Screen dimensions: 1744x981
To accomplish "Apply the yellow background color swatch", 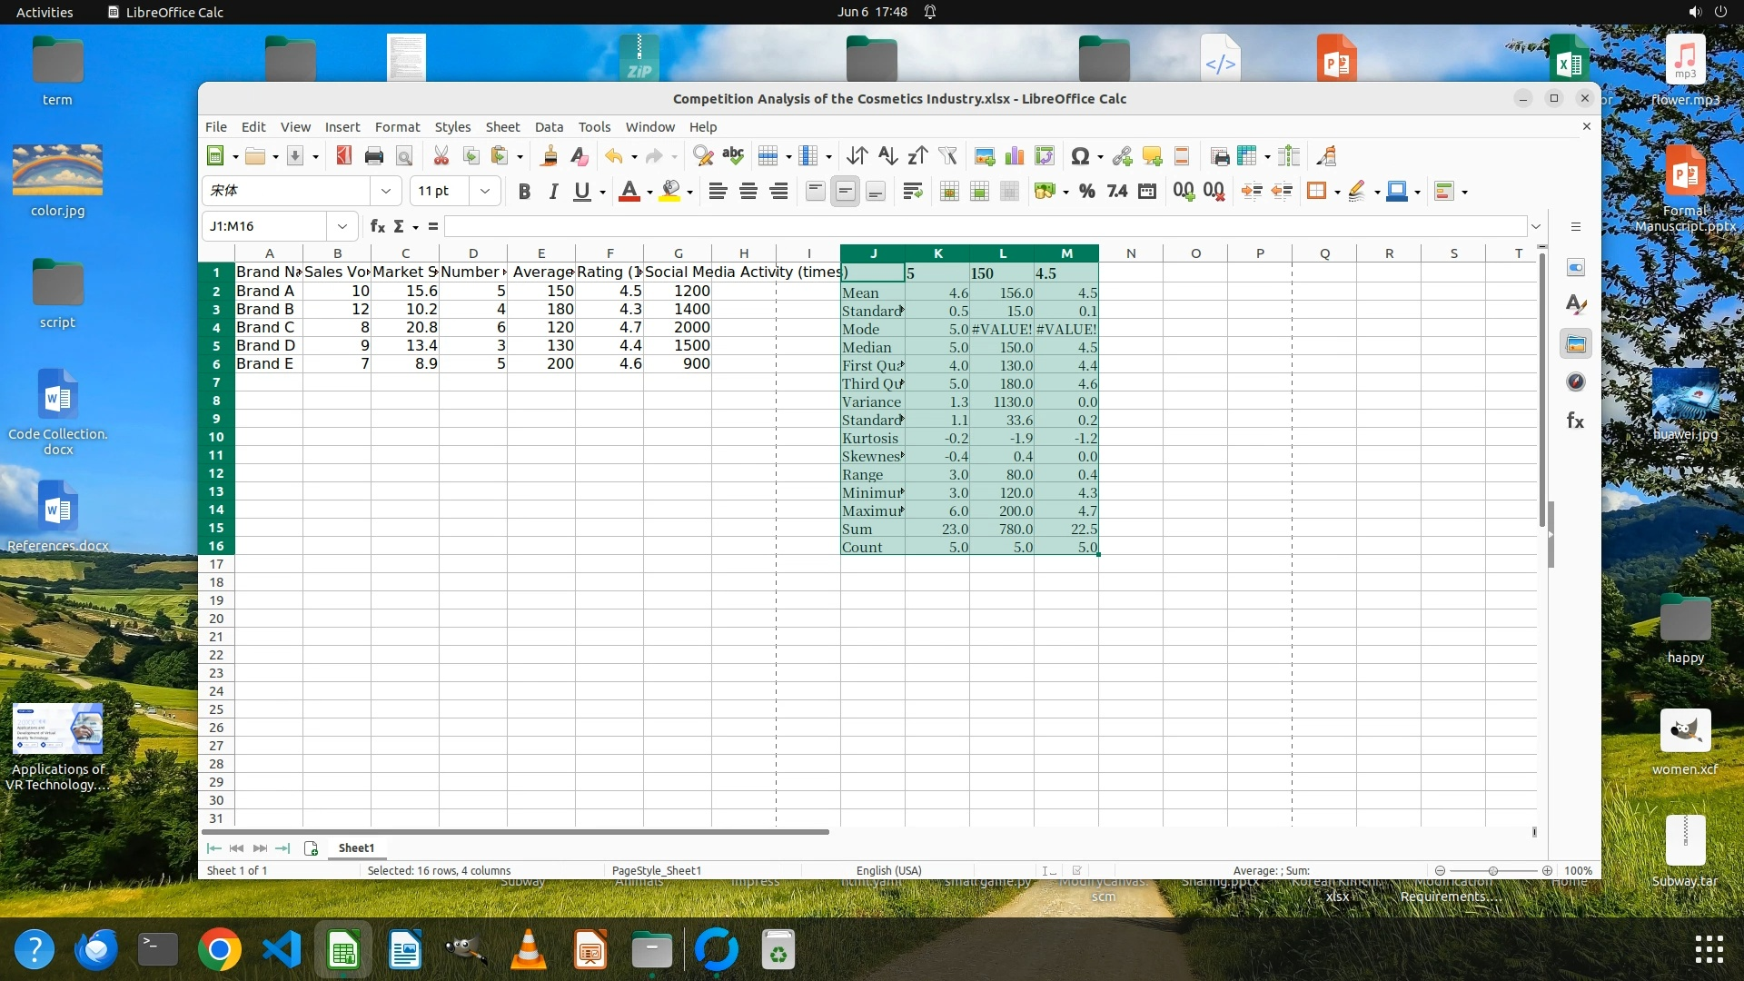I will tap(670, 192).
